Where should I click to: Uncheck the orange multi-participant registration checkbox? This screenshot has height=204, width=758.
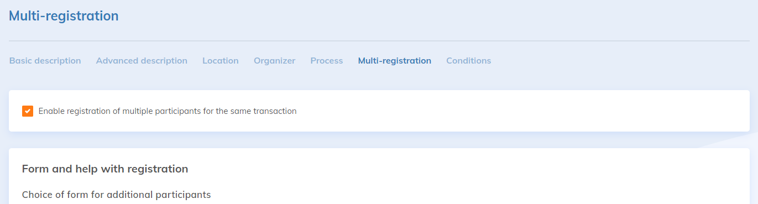pyautogui.click(x=28, y=111)
